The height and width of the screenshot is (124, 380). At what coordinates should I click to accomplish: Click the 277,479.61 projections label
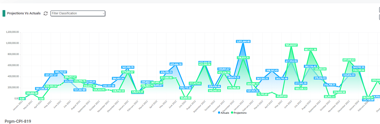point(195,83)
